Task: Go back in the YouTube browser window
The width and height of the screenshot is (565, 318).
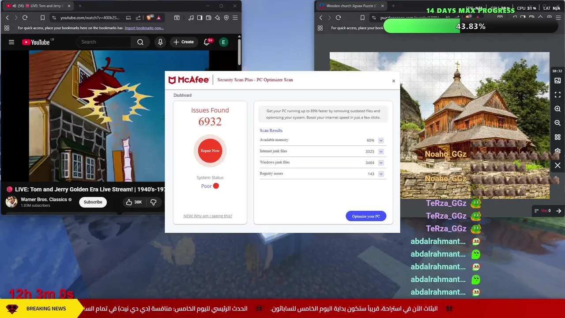Action: [7, 18]
